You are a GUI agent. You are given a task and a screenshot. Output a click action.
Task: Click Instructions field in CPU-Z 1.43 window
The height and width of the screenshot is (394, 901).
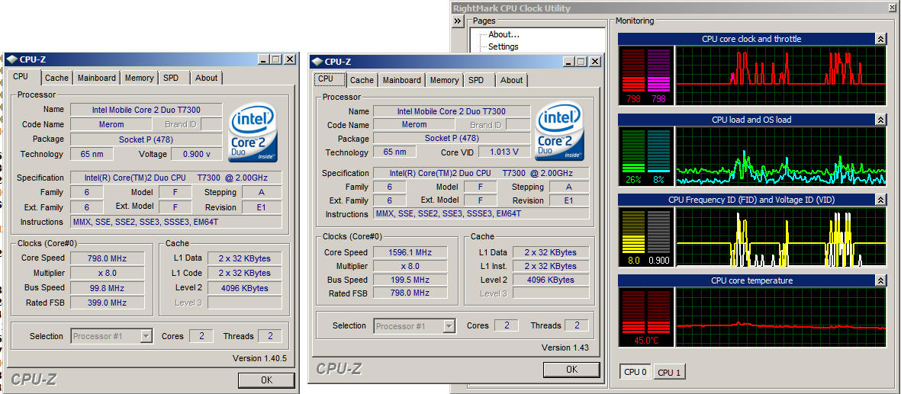click(481, 213)
